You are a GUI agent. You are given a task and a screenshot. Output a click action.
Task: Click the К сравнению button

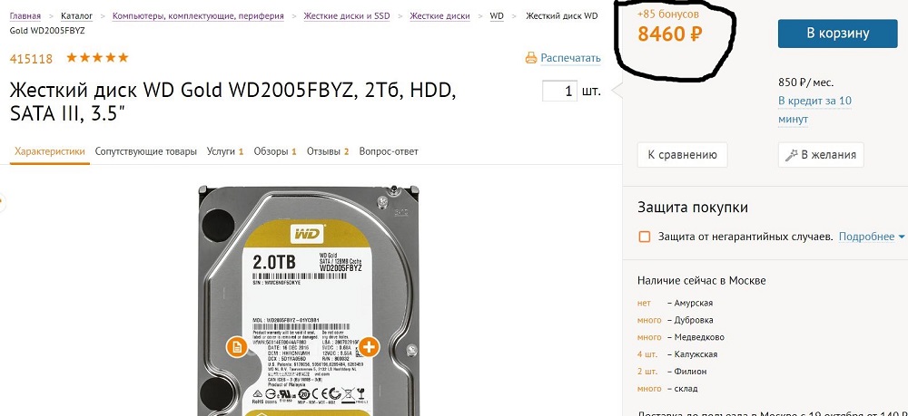[x=682, y=155]
